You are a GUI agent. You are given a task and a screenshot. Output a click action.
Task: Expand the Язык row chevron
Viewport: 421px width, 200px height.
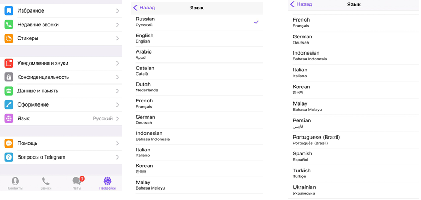[x=118, y=119]
